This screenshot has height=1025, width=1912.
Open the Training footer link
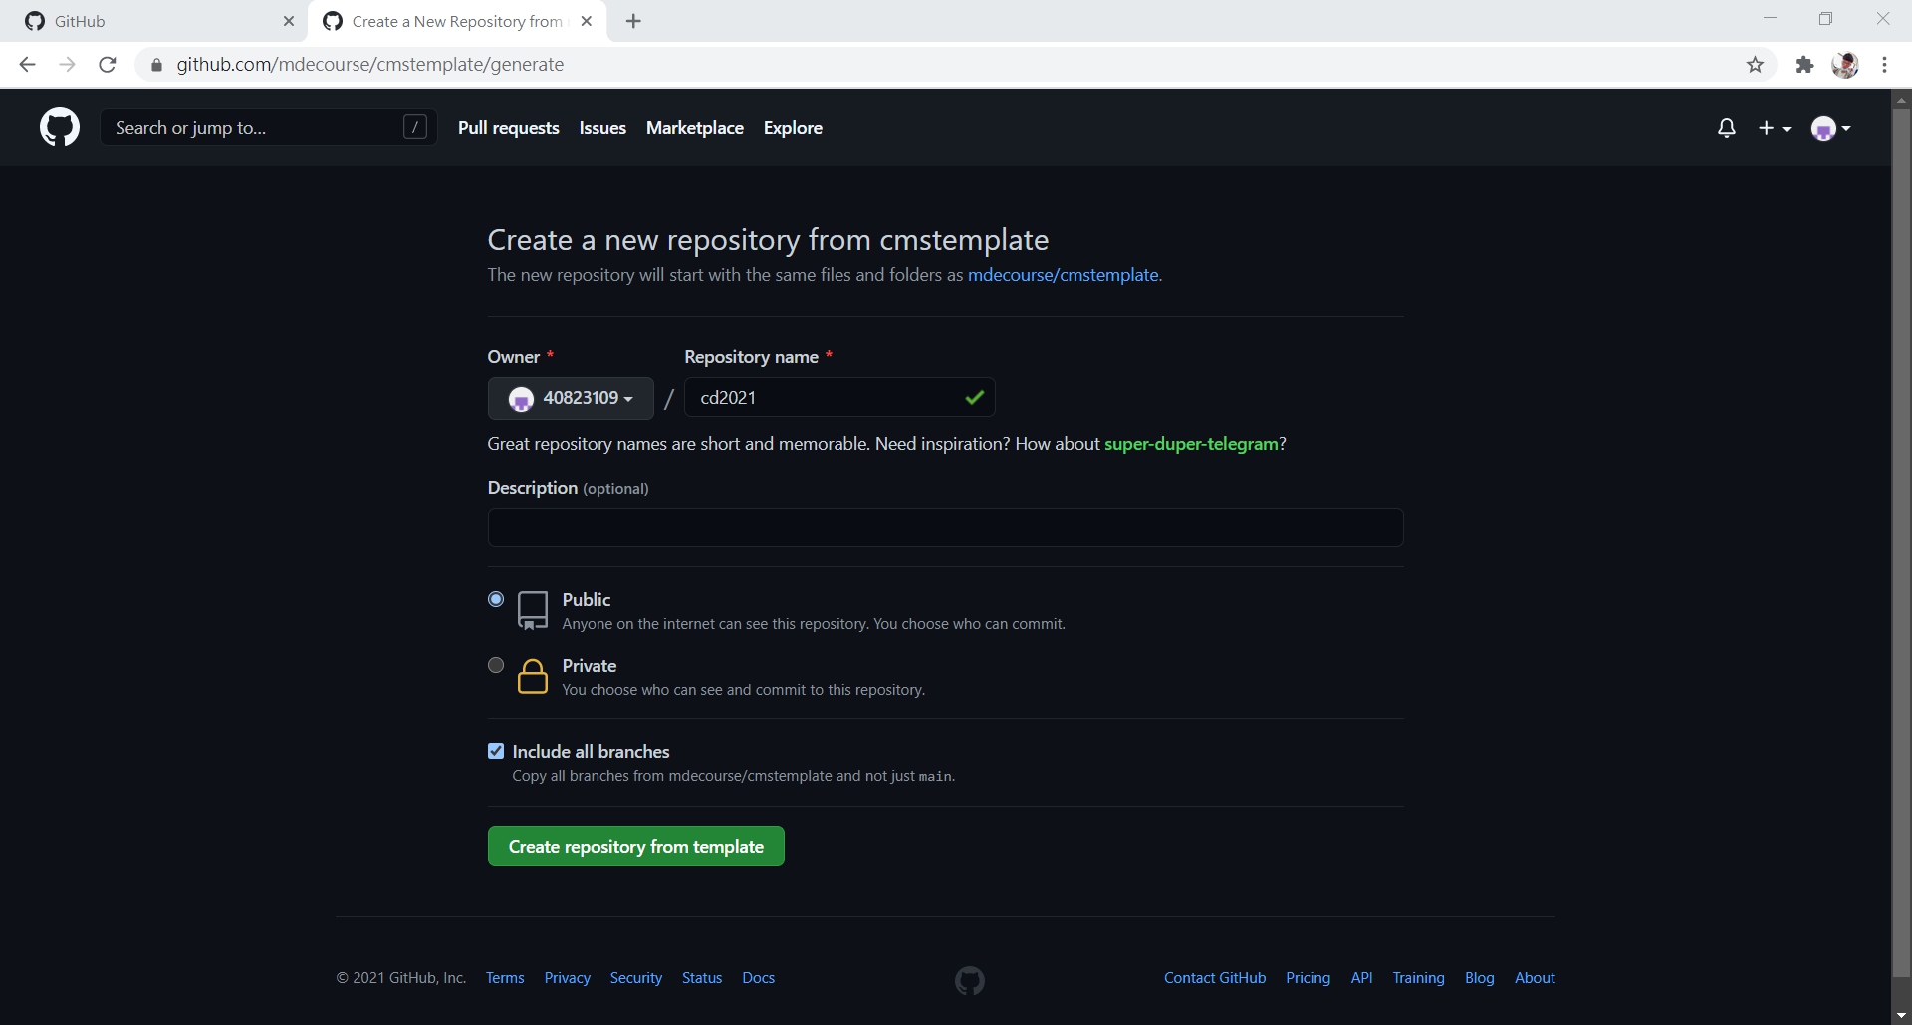click(x=1418, y=978)
